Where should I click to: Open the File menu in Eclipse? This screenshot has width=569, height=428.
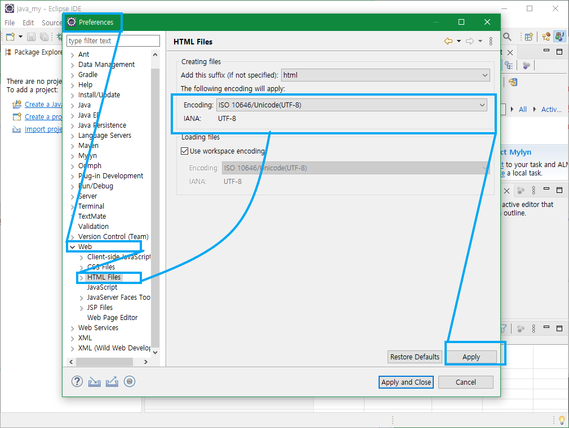coord(10,23)
